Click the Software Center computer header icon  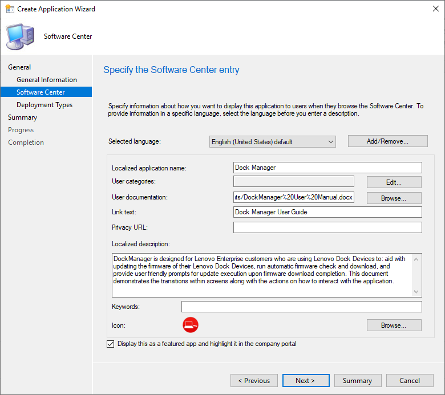click(x=20, y=37)
